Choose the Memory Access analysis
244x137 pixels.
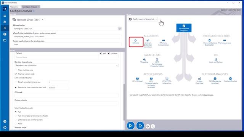click(x=225, y=41)
